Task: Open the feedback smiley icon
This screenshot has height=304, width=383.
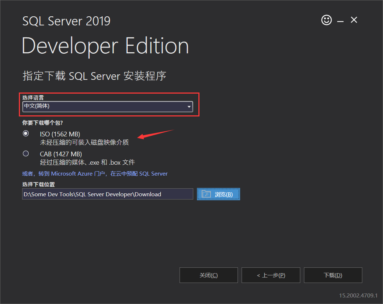Action: (x=326, y=20)
